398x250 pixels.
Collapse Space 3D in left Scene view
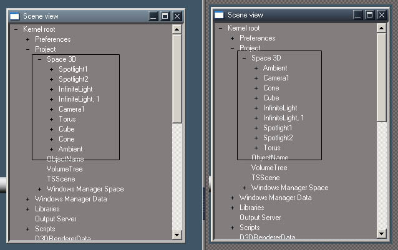(39, 59)
